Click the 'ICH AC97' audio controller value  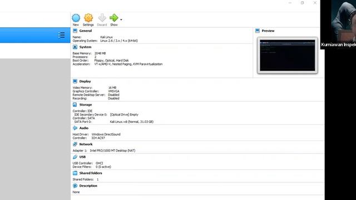(x=98, y=138)
